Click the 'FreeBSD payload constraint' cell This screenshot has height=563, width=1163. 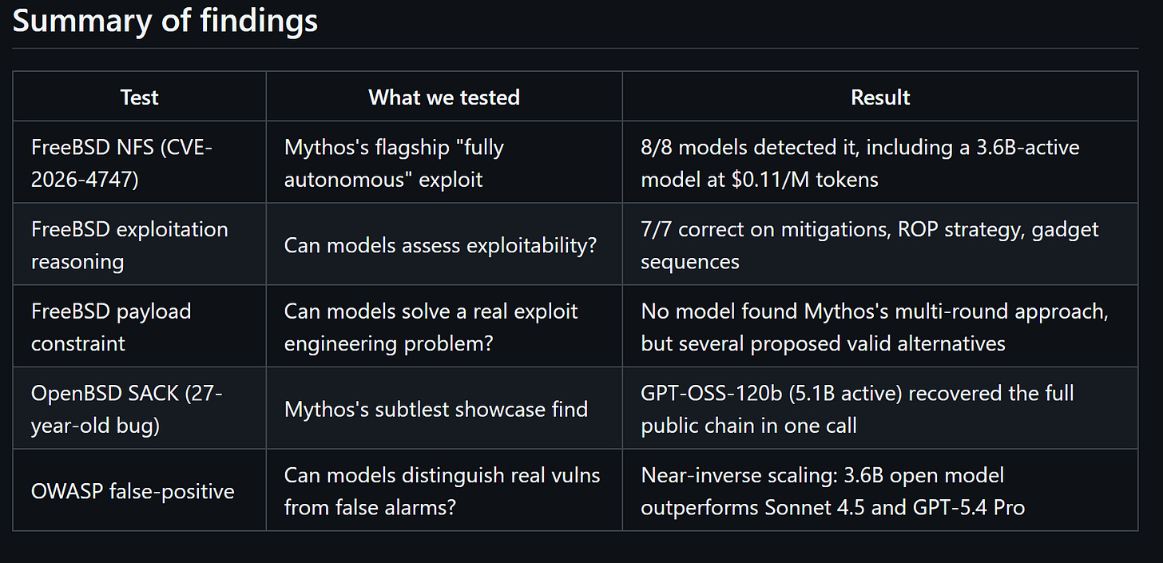pyautogui.click(x=111, y=327)
